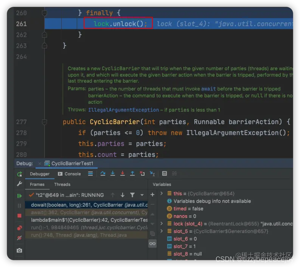Viewport: 300px width, 267px height.
Task: Move watch up in Variables panel
Action: pos(152,214)
